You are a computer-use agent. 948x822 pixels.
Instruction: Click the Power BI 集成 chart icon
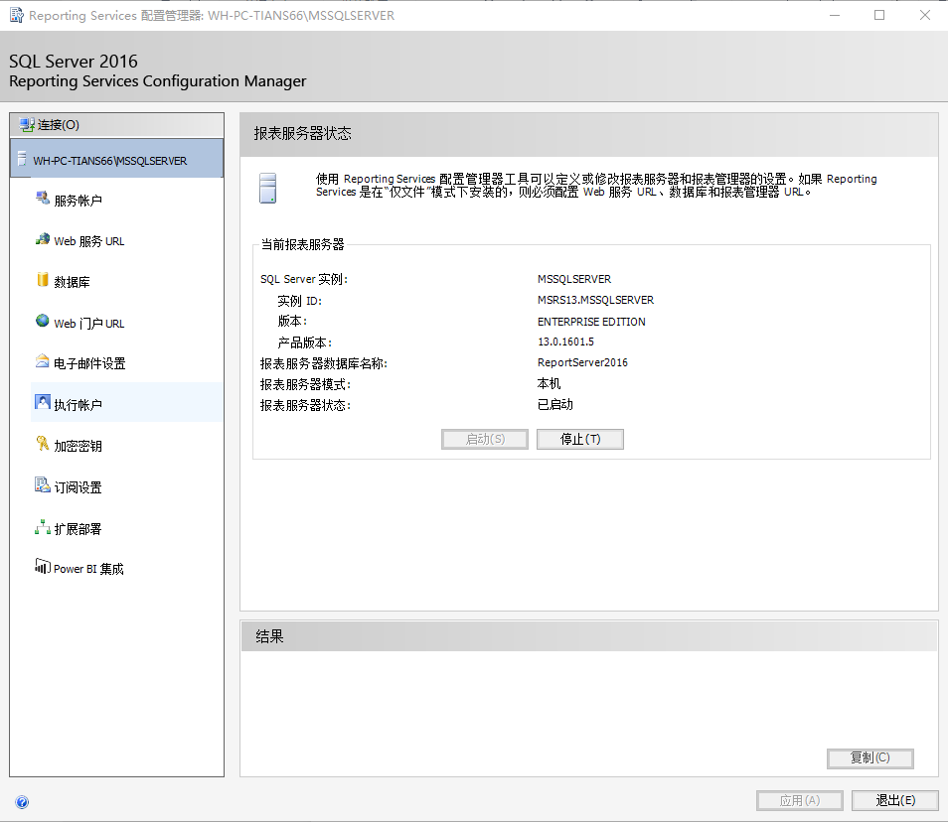click(x=43, y=567)
